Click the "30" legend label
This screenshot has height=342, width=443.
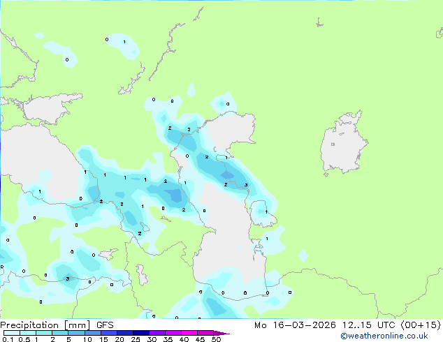pos(152,339)
